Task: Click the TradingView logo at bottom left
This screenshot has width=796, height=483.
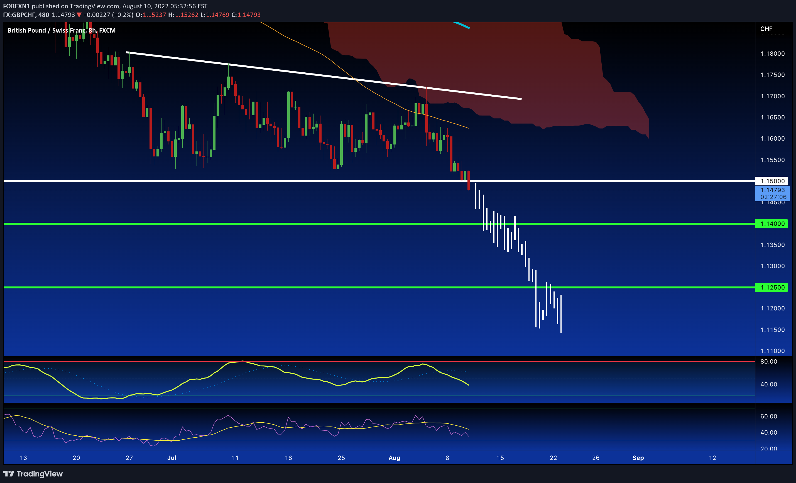Action: click(33, 474)
